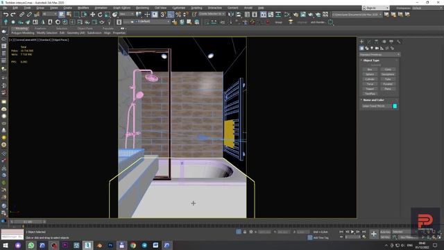Click the time slider frame handle

[28, 222]
